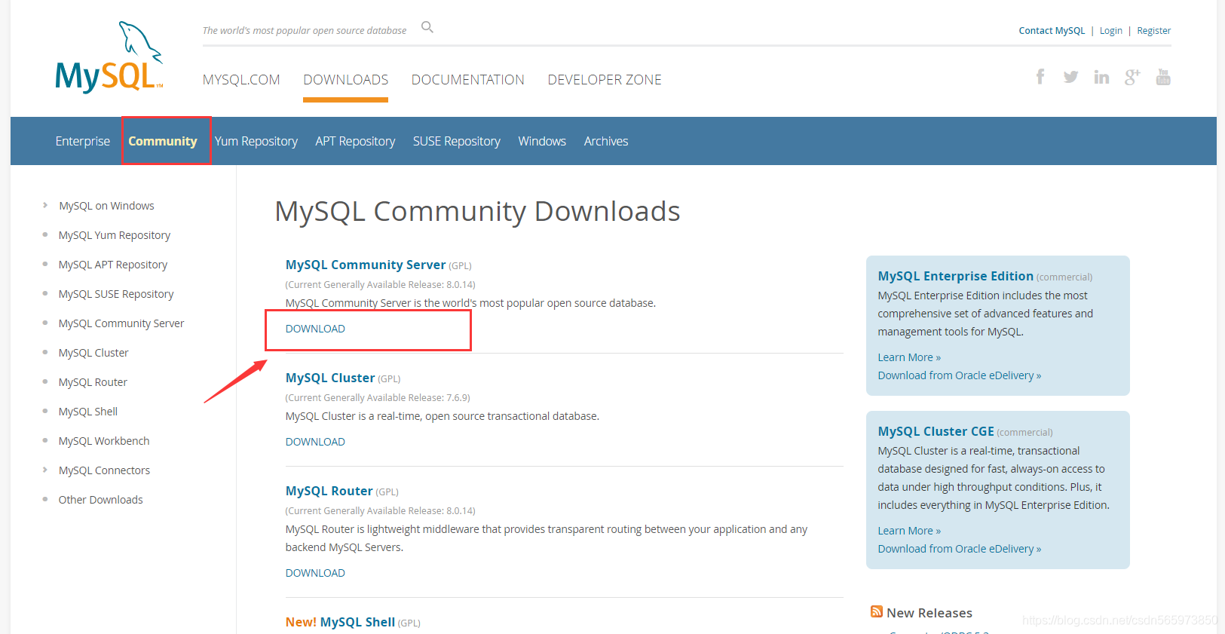The height and width of the screenshot is (634, 1225).
Task: Click DOWNLOAD under MySQL Cluster
Action: point(315,442)
